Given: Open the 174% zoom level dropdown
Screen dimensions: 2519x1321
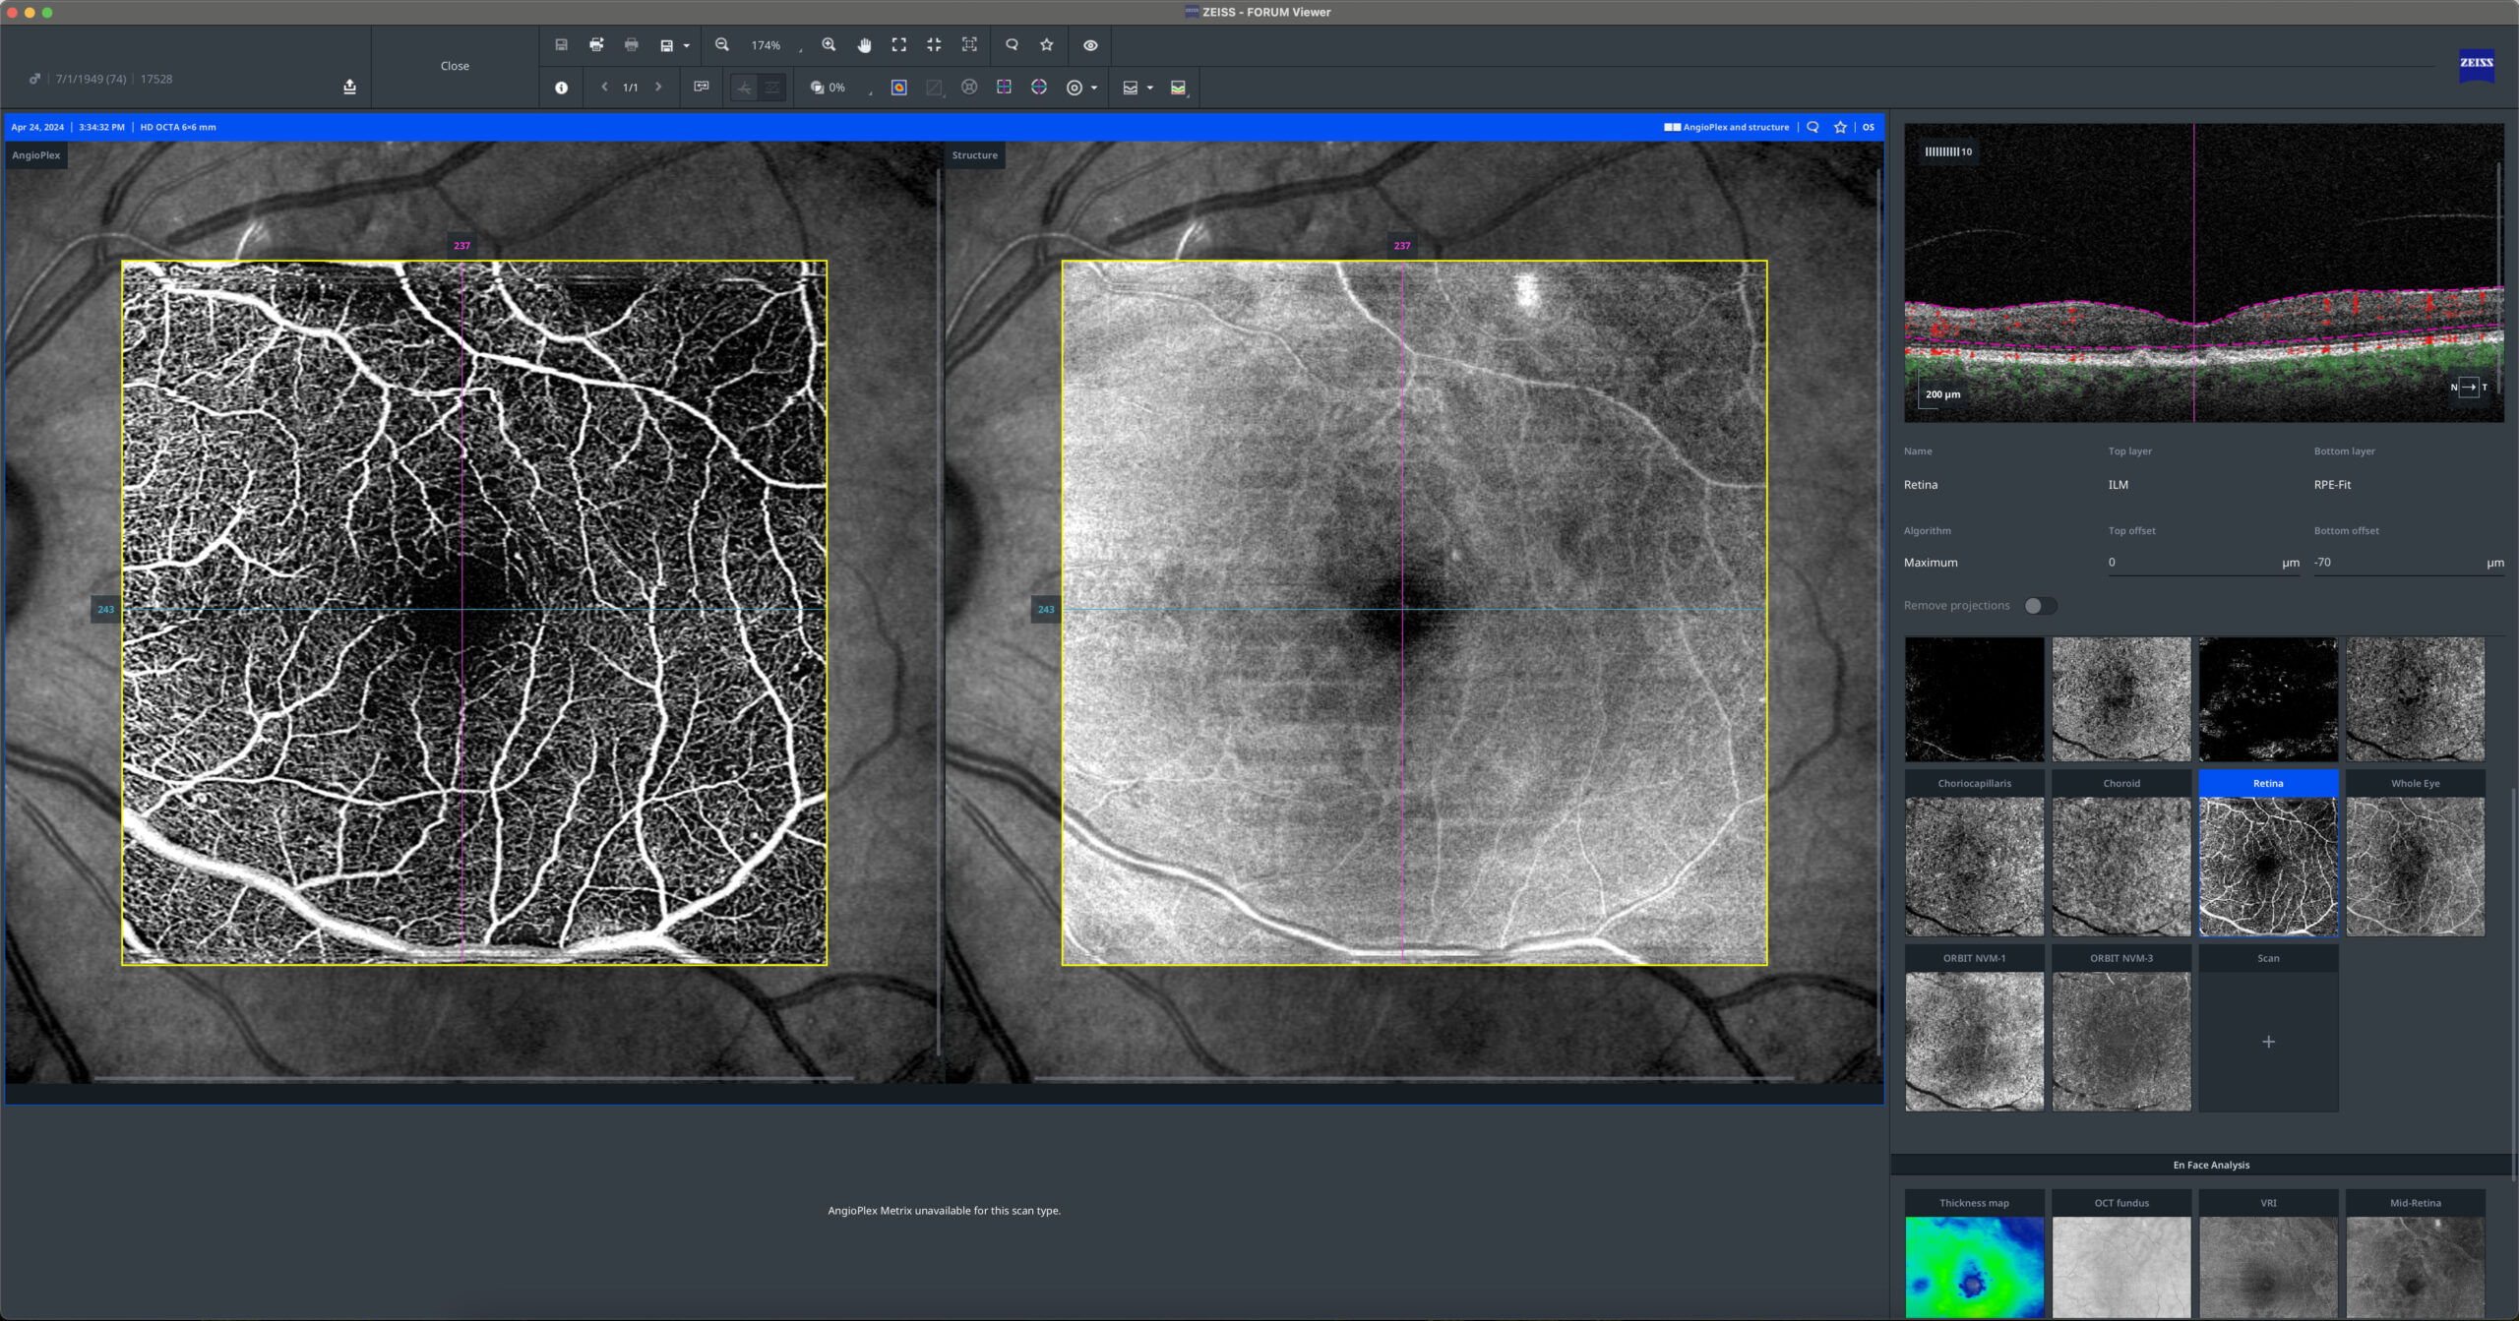Looking at the screenshot, I should click(x=777, y=46).
